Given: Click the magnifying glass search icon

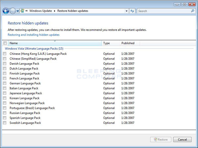Looking at the screenshot, I should pyautogui.click(x=193, y=11).
